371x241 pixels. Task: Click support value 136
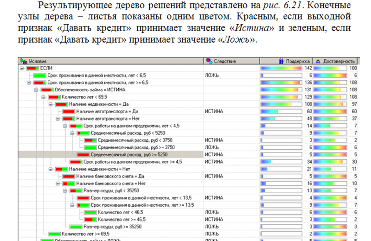pyautogui.click(x=308, y=83)
